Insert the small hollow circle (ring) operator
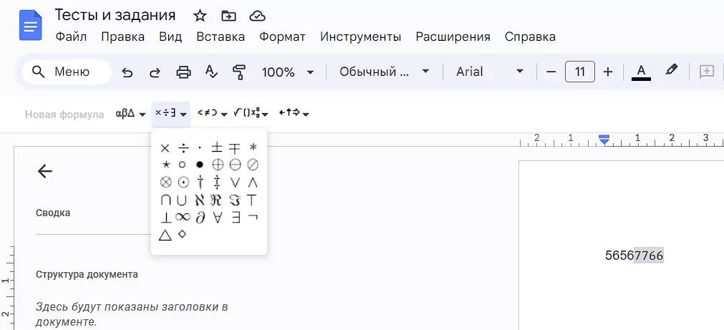This screenshot has width=724, height=330. tap(183, 165)
